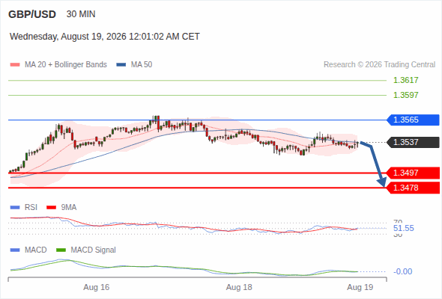The image size is (442, 299).
Task: Click the RSI blue legend swatch
Action: pyautogui.click(x=15, y=208)
